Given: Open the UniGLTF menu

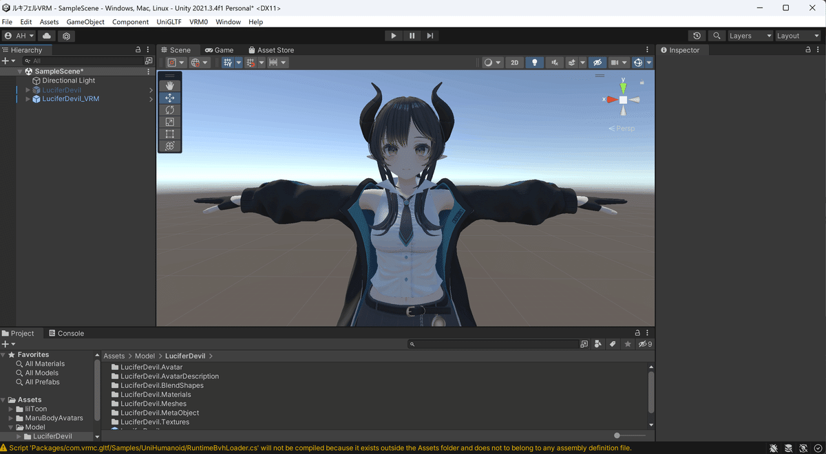Looking at the screenshot, I should [170, 22].
